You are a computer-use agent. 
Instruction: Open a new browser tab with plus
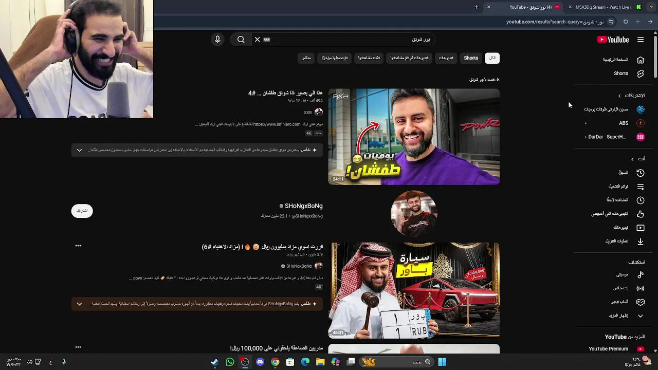476,7
